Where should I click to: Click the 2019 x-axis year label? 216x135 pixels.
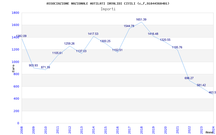(153, 130)
